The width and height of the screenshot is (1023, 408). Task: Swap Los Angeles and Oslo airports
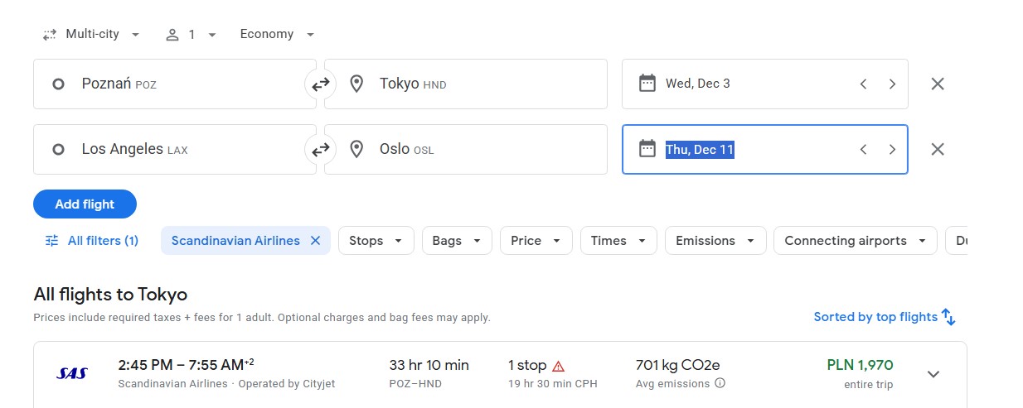[320, 150]
